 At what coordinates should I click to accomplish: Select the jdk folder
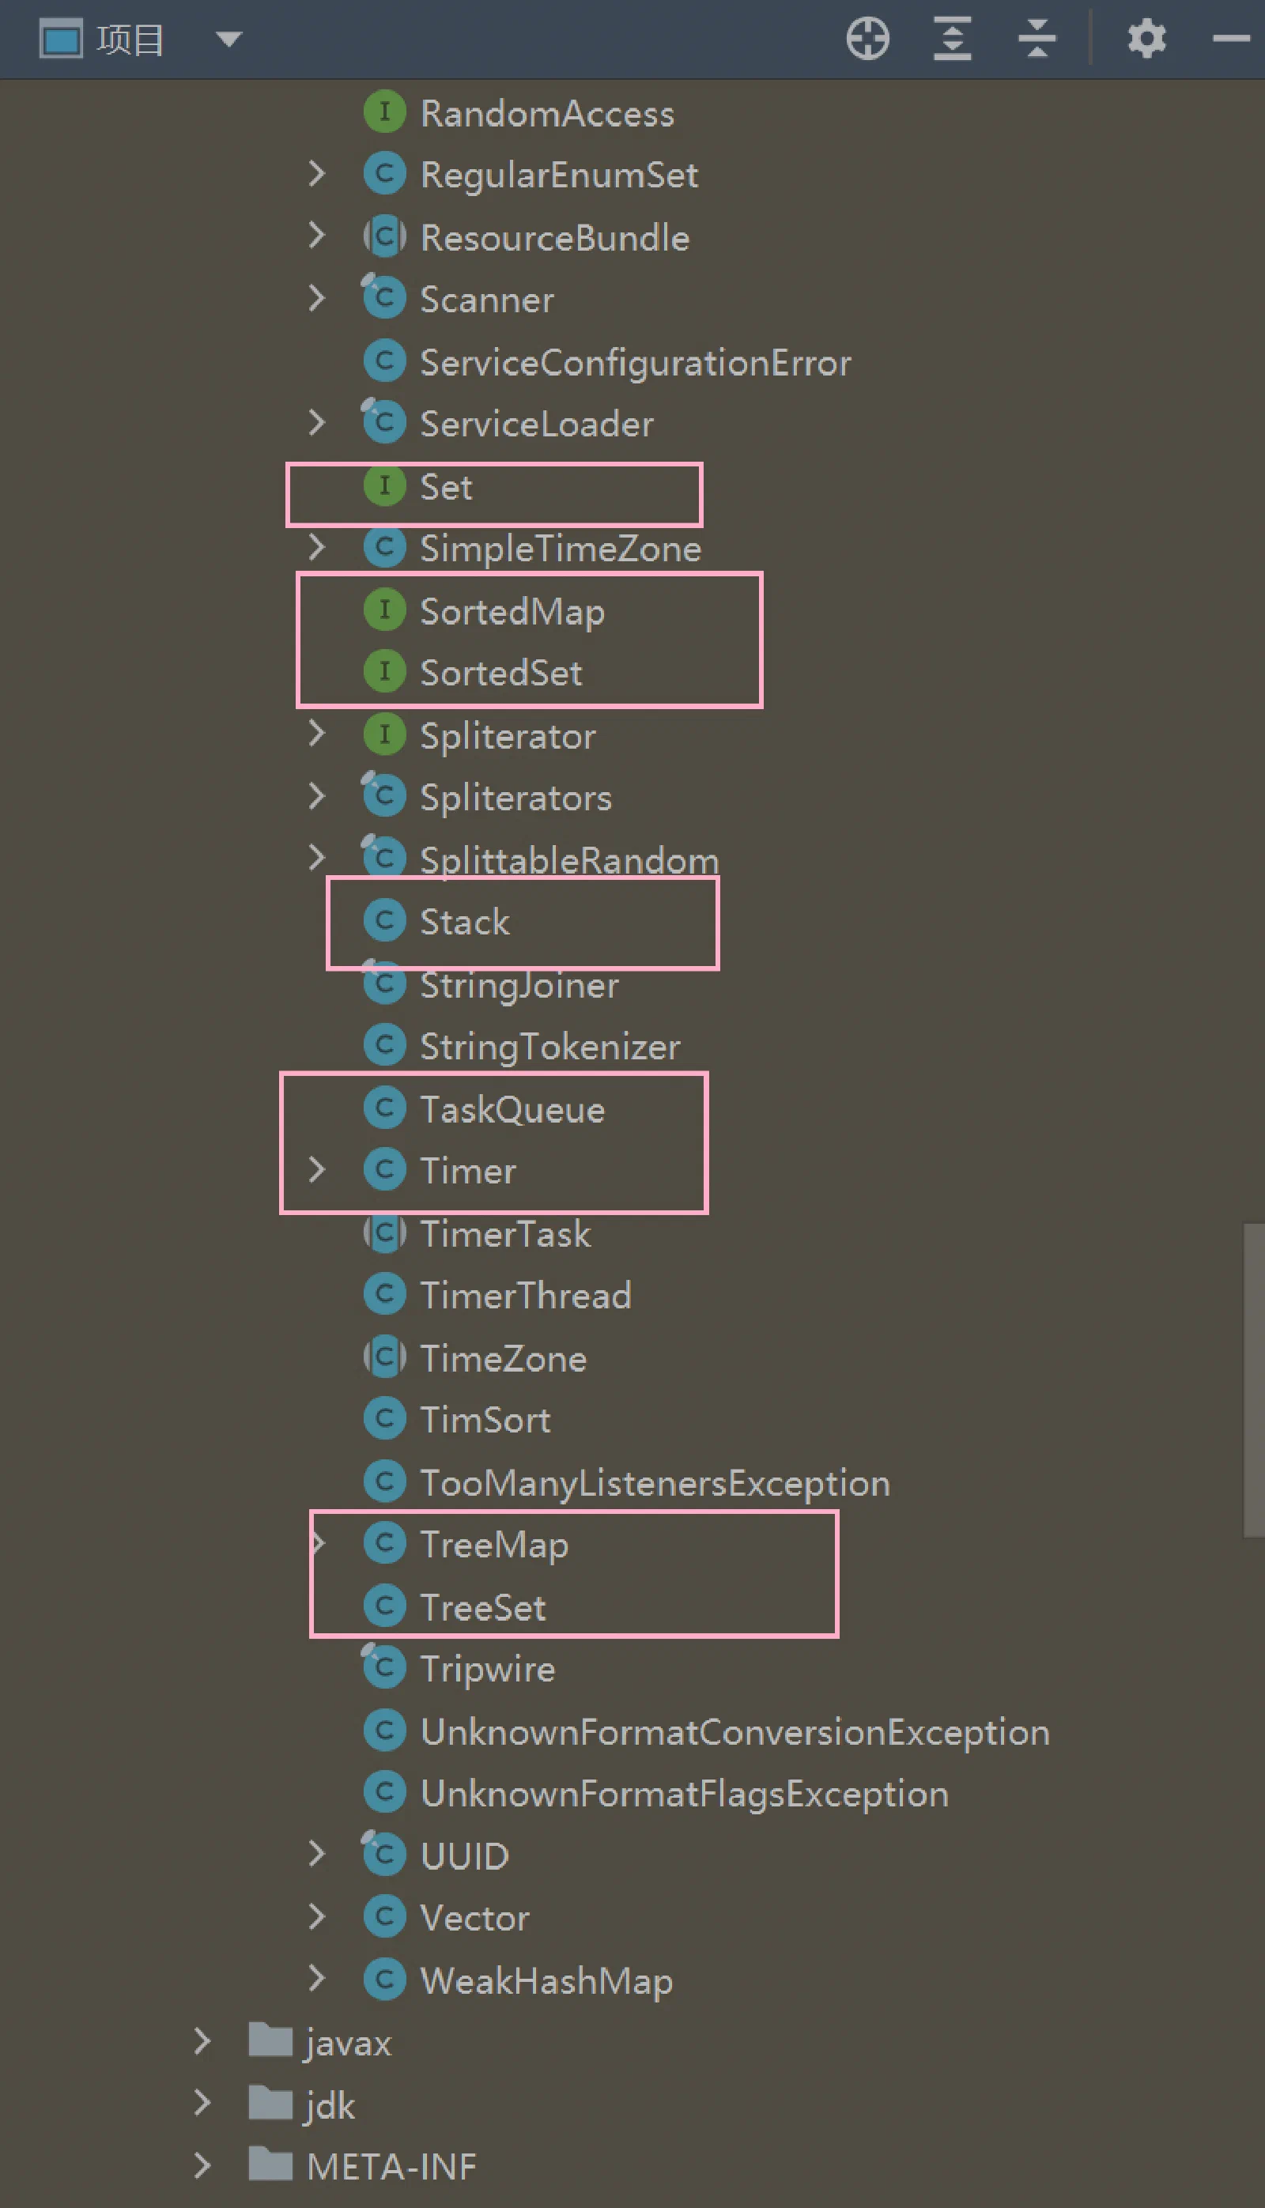click(330, 2105)
